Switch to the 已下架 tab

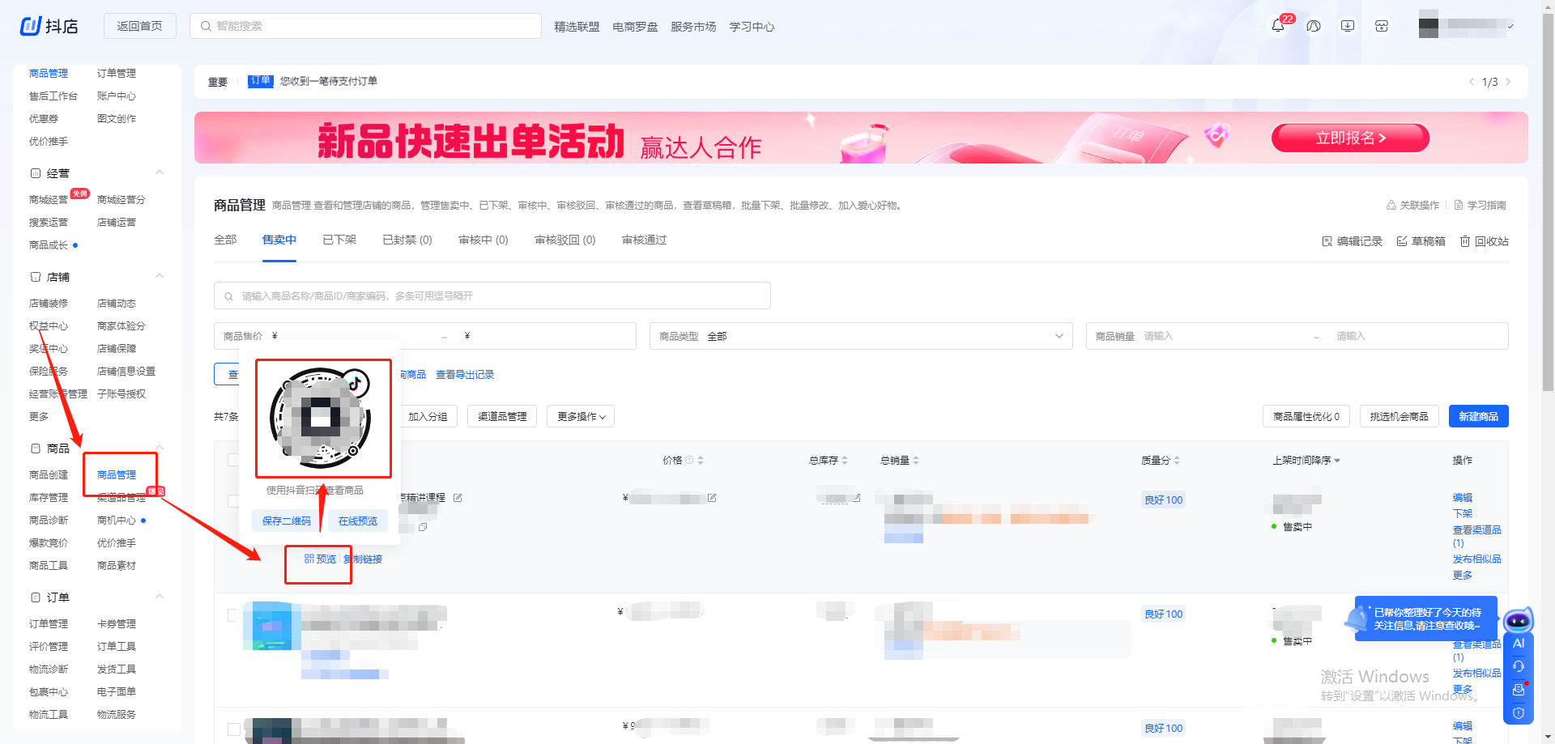pyautogui.click(x=339, y=240)
